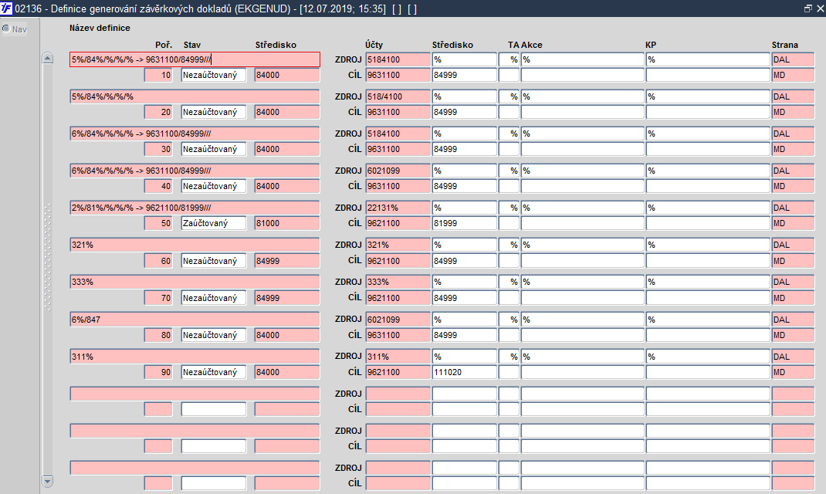Click CÍL středisko field '81999'
Screen dimensions: 826x494
pos(465,223)
